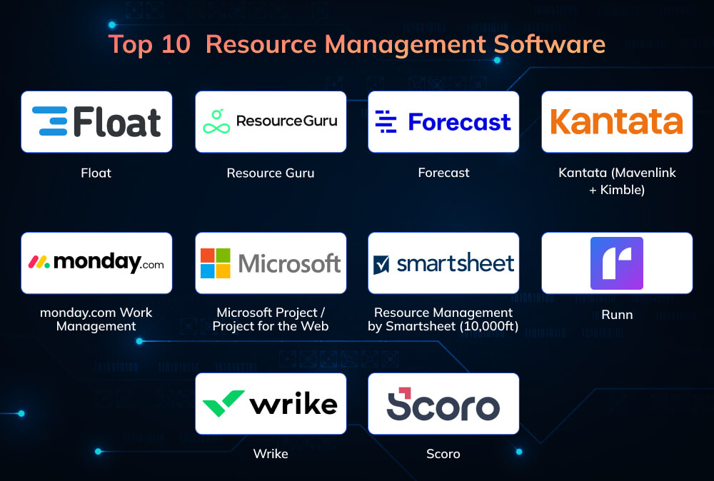This screenshot has height=481, width=714.
Task: Choose the monday.com logo tile
Action: 96,263
